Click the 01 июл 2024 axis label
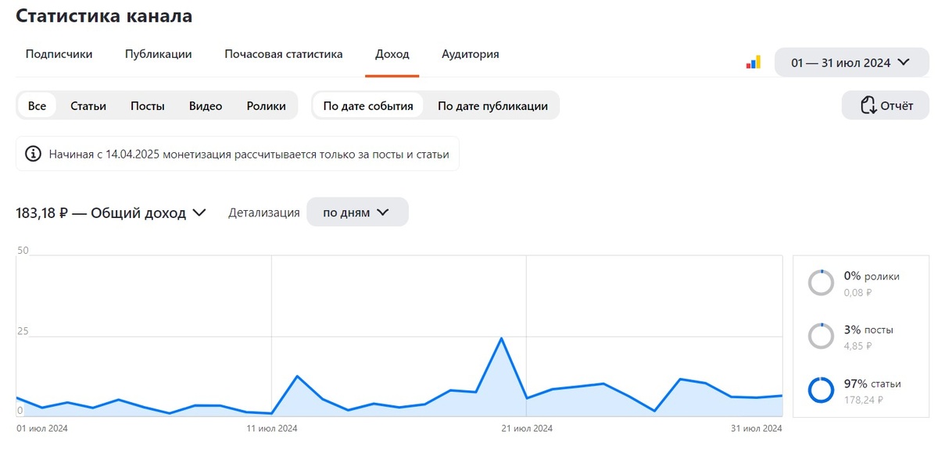The width and height of the screenshot is (938, 449). 42,428
